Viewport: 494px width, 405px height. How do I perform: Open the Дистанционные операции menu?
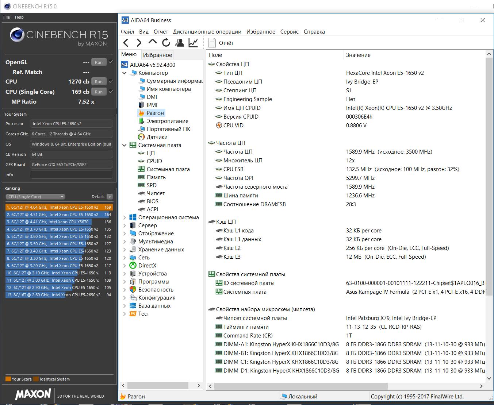[207, 32]
